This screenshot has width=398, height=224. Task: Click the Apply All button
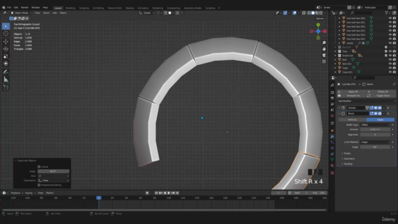(x=352, y=91)
